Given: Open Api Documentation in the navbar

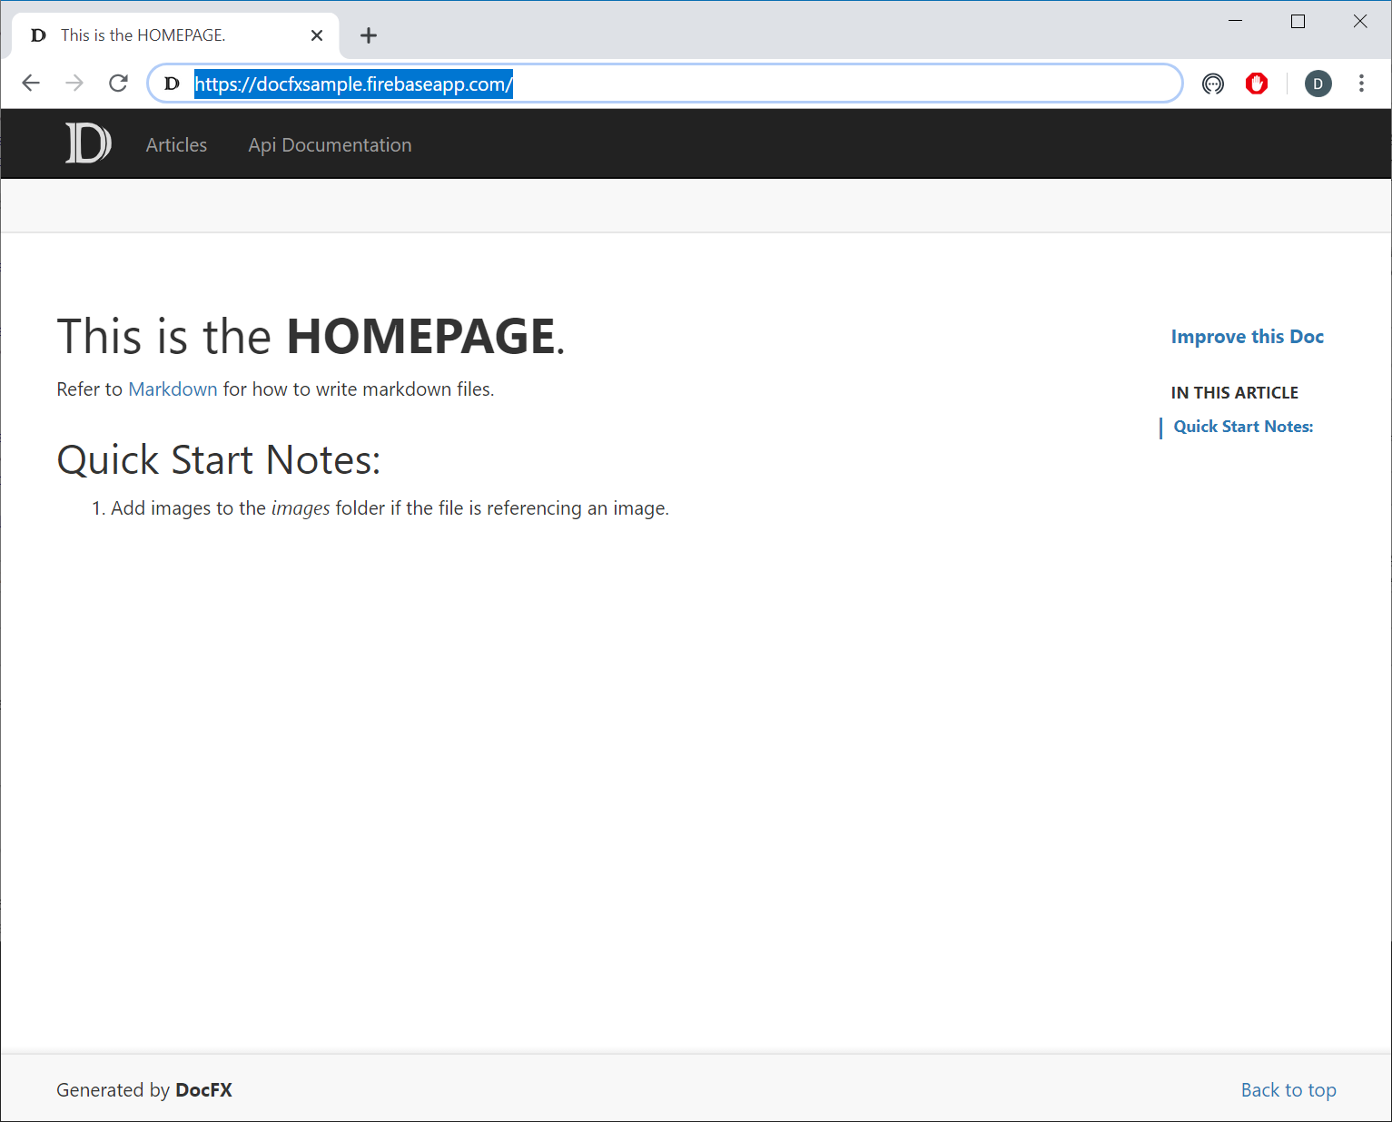Looking at the screenshot, I should click(x=330, y=145).
